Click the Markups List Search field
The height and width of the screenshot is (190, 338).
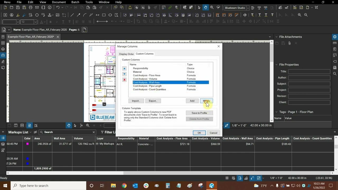pos(67,132)
